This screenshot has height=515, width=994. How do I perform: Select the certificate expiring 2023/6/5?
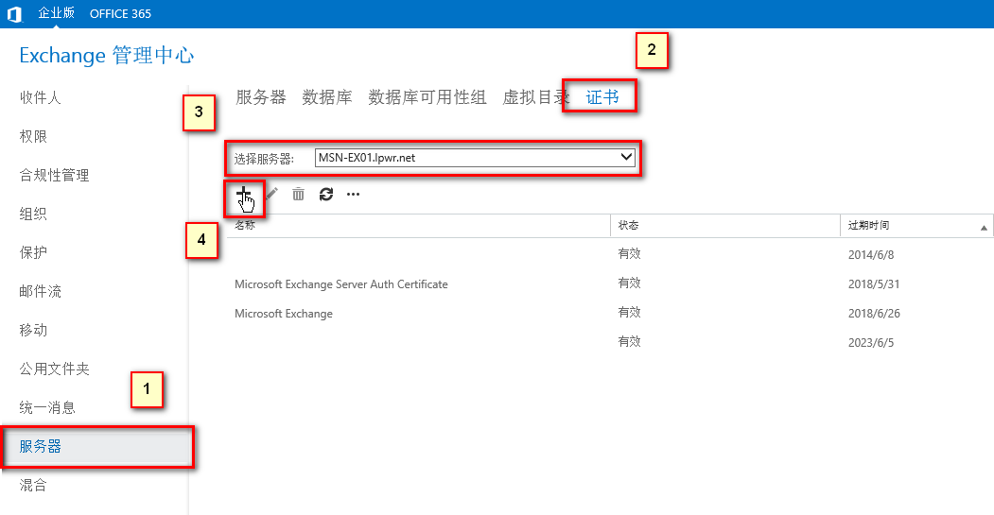click(610, 343)
